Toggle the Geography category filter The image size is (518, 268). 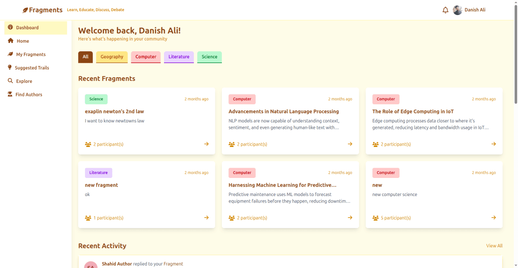pos(111,56)
